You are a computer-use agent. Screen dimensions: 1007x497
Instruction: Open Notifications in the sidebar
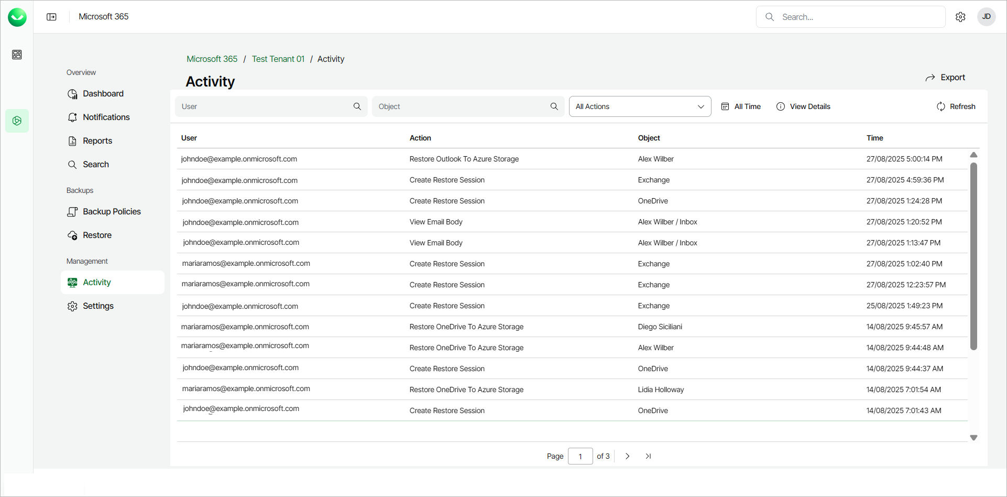pos(106,117)
